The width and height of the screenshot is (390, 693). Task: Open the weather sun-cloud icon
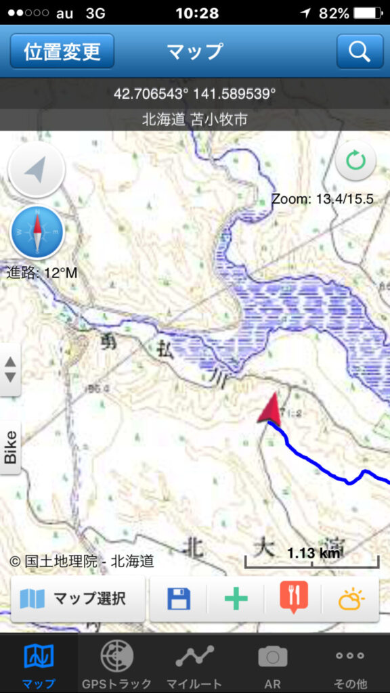click(351, 600)
